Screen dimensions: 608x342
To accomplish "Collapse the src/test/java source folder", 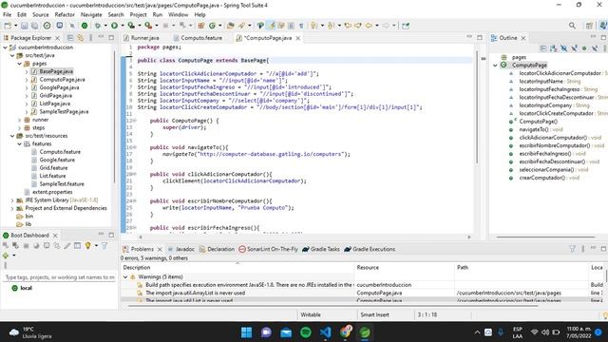I will [12, 55].
